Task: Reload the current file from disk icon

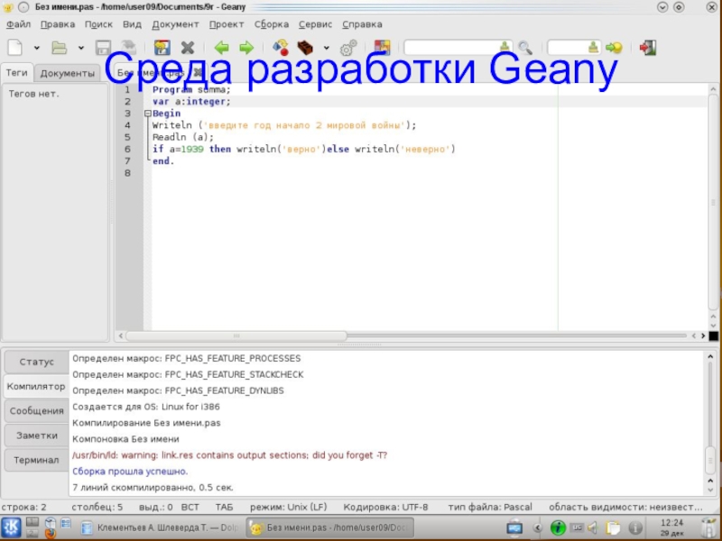Action: pos(162,48)
